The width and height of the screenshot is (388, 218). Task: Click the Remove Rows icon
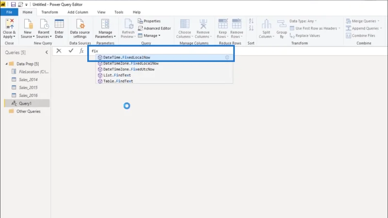coord(237,24)
